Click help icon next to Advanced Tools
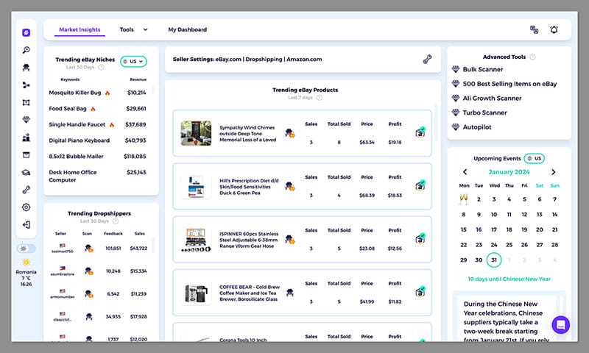The width and height of the screenshot is (589, 353). pos(532,57)
